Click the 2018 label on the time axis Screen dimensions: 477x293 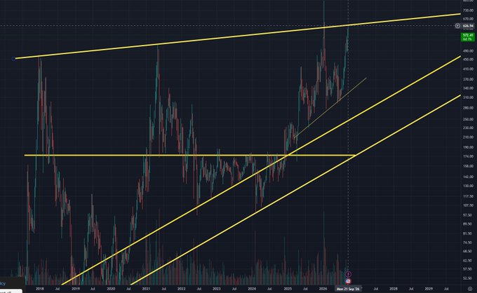(x=40, y=289)
